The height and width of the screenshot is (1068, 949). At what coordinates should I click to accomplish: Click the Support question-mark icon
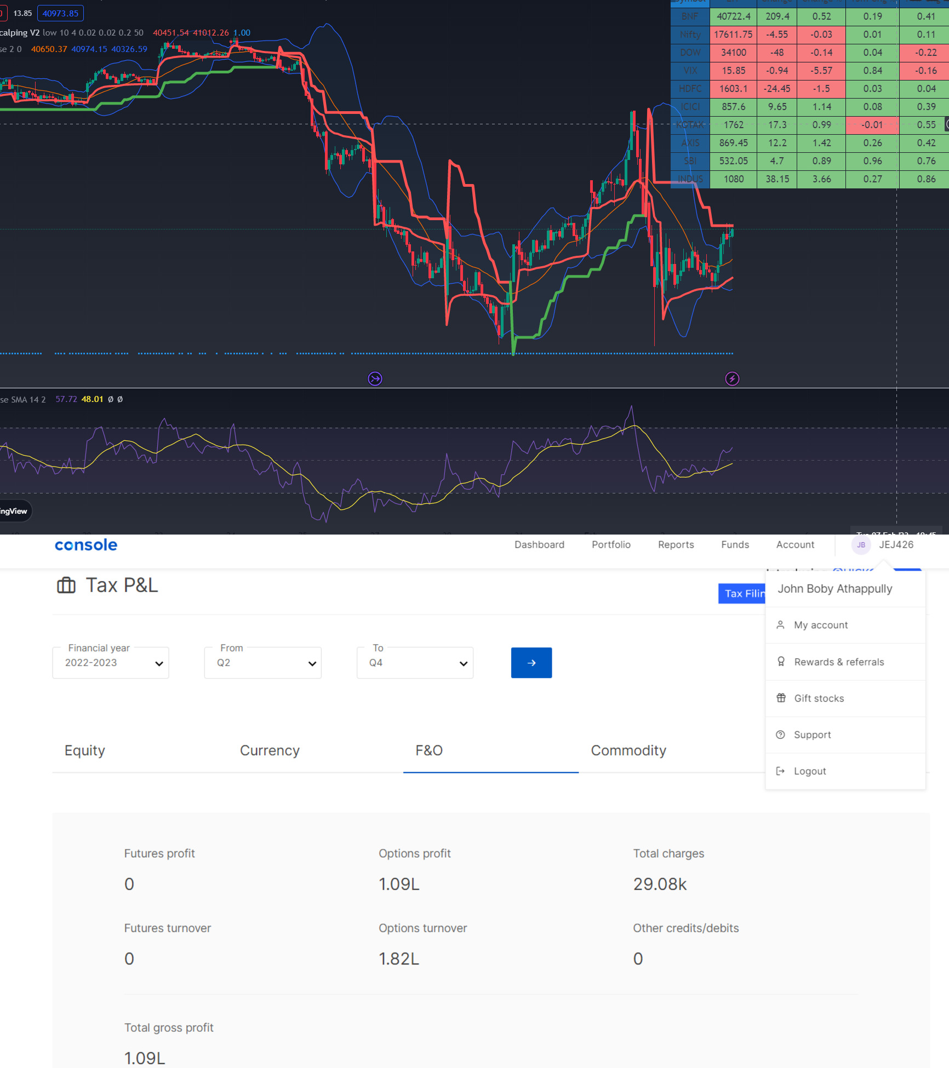coord(780,734)
